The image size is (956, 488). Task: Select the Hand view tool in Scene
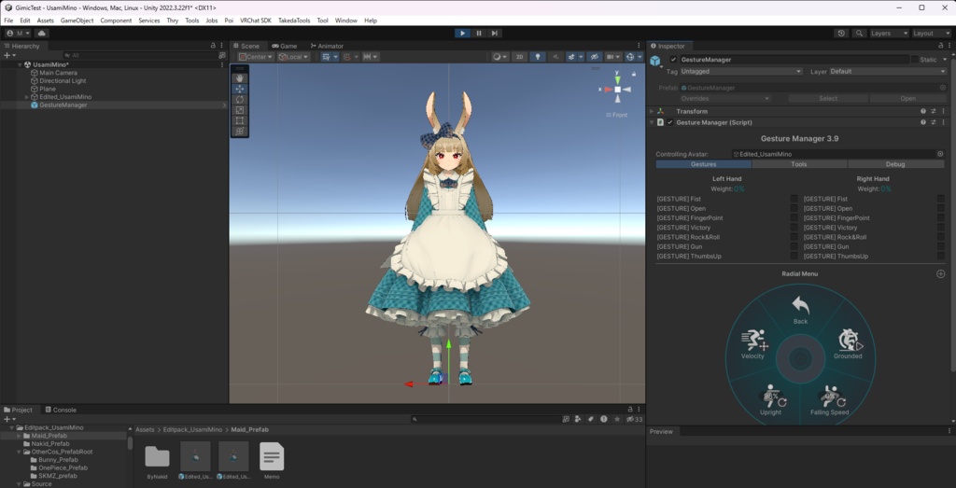tap(240, 78)
